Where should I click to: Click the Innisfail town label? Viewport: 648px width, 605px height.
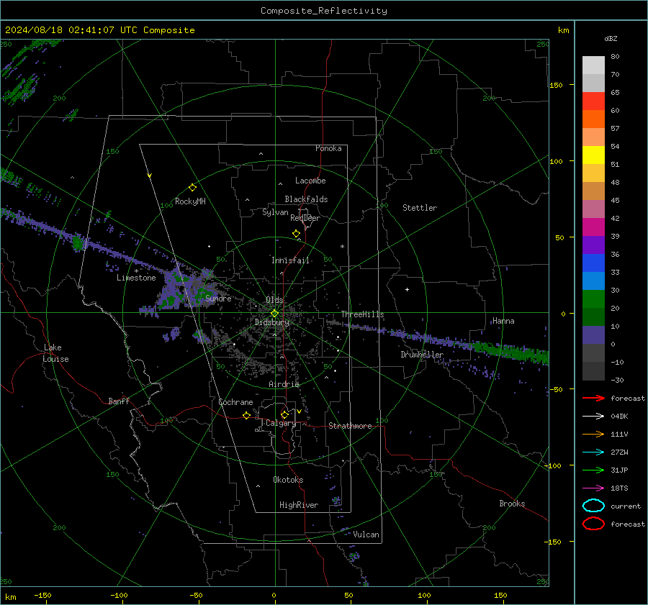point(291,260)
